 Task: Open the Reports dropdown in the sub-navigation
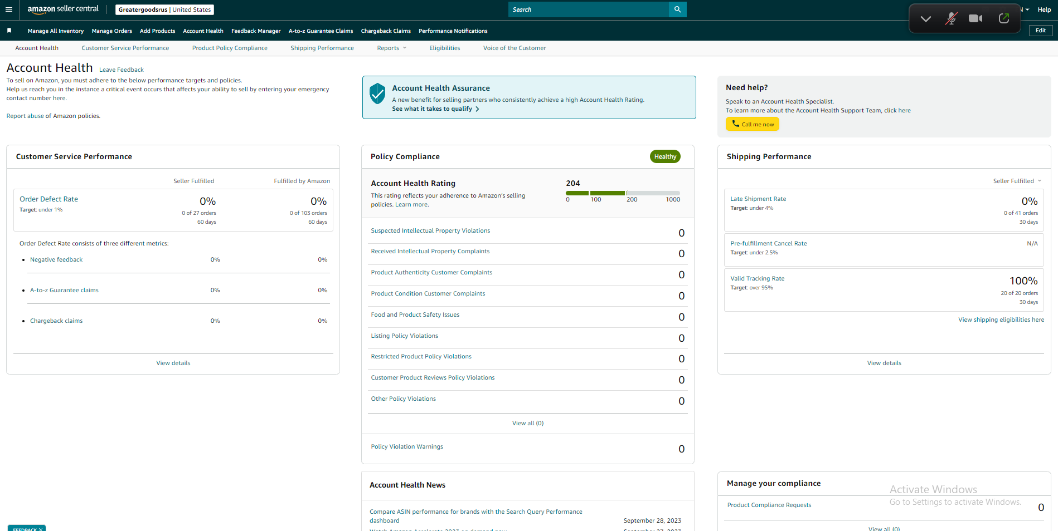(392, 48)
